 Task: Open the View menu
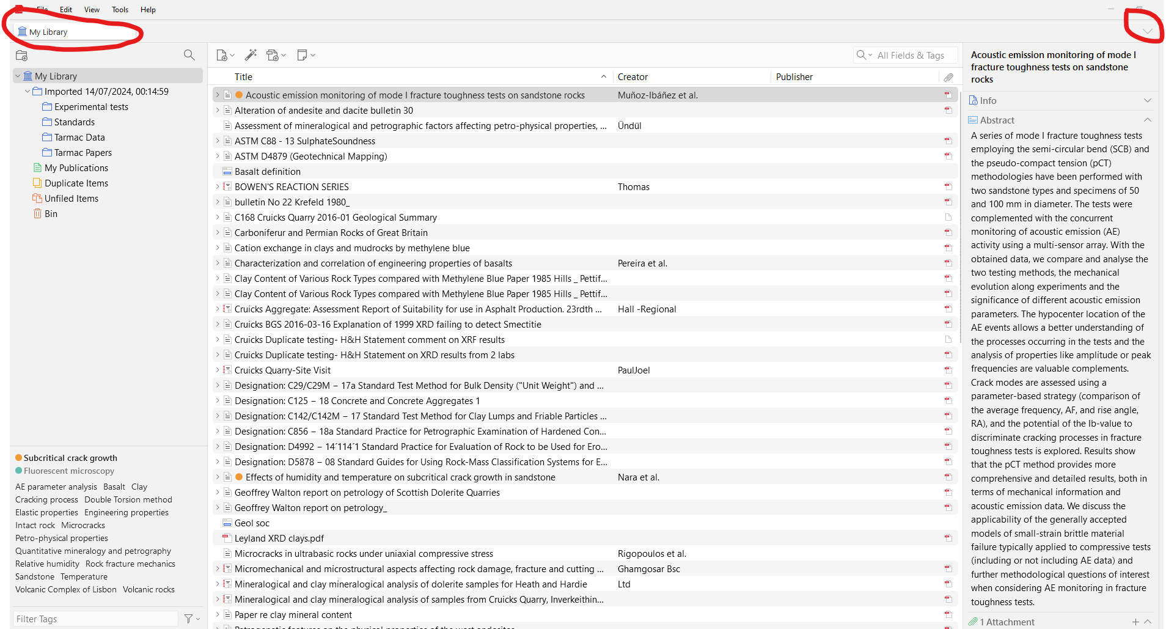pyautogui.click(x=92, y=10)
